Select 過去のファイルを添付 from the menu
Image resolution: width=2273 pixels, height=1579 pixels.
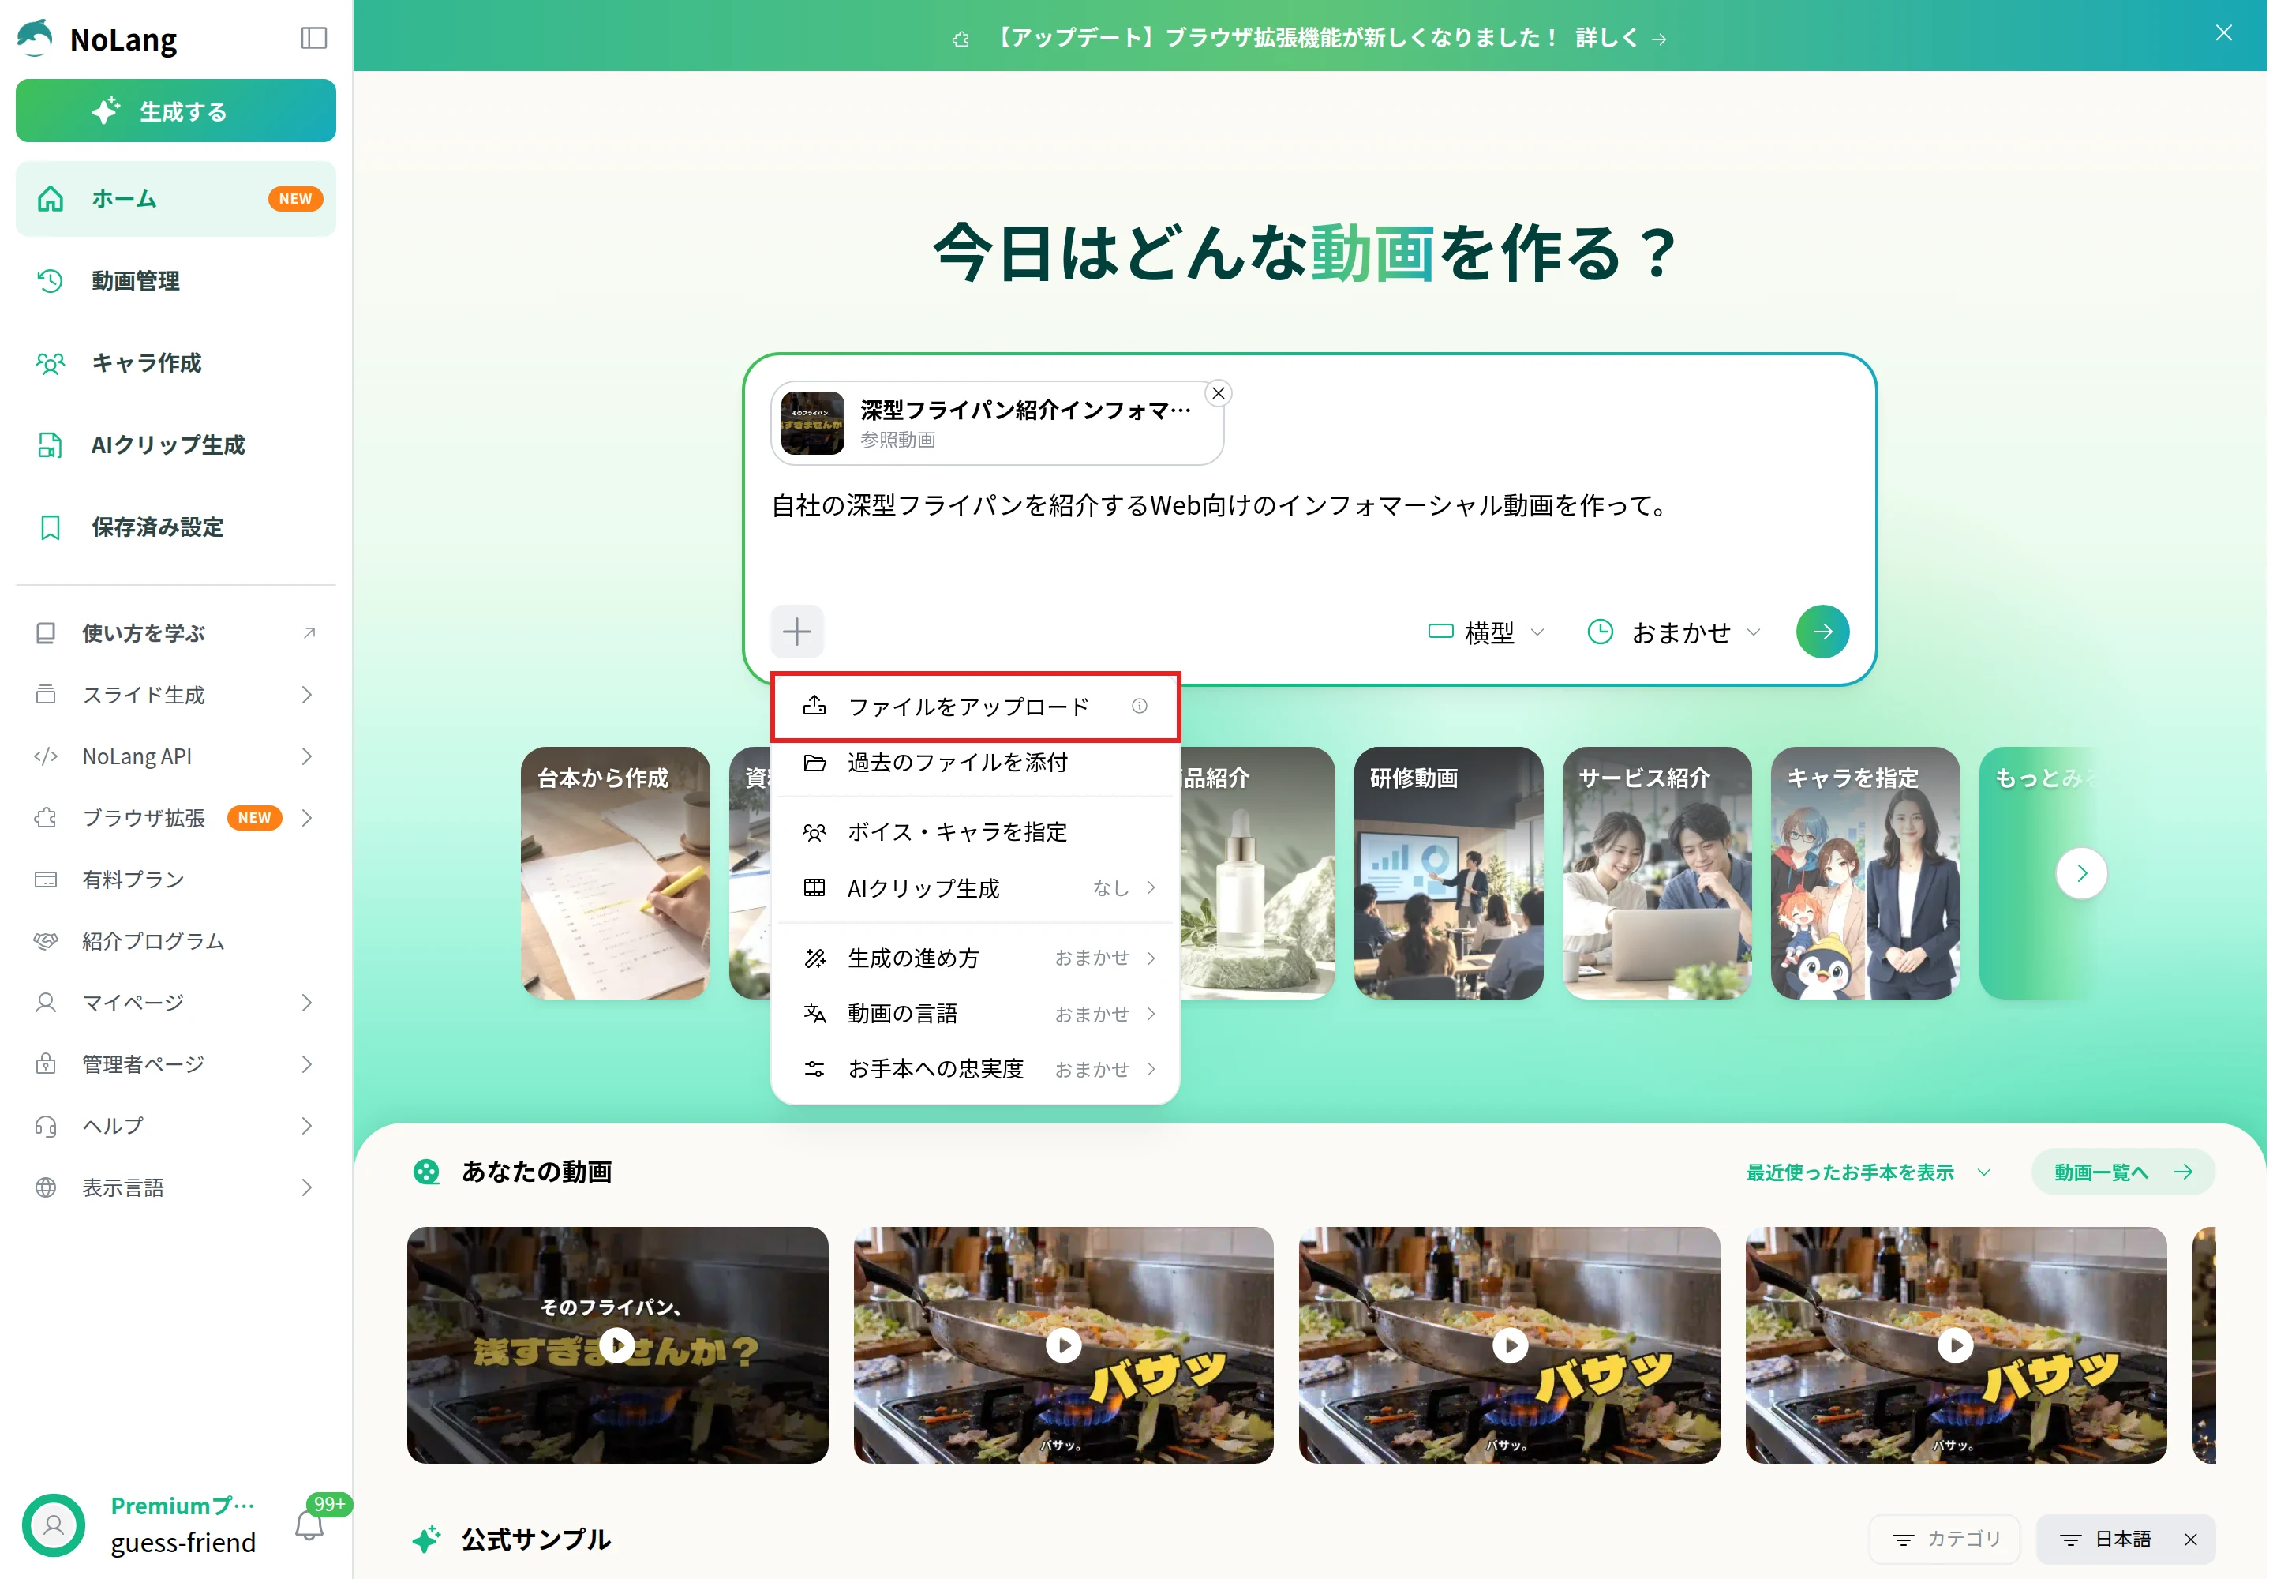[x=974, y=763]
